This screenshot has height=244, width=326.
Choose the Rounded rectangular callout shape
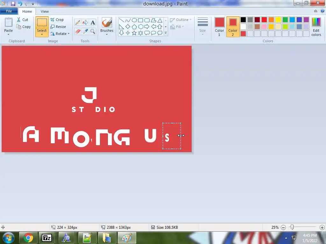pos(147,33)
